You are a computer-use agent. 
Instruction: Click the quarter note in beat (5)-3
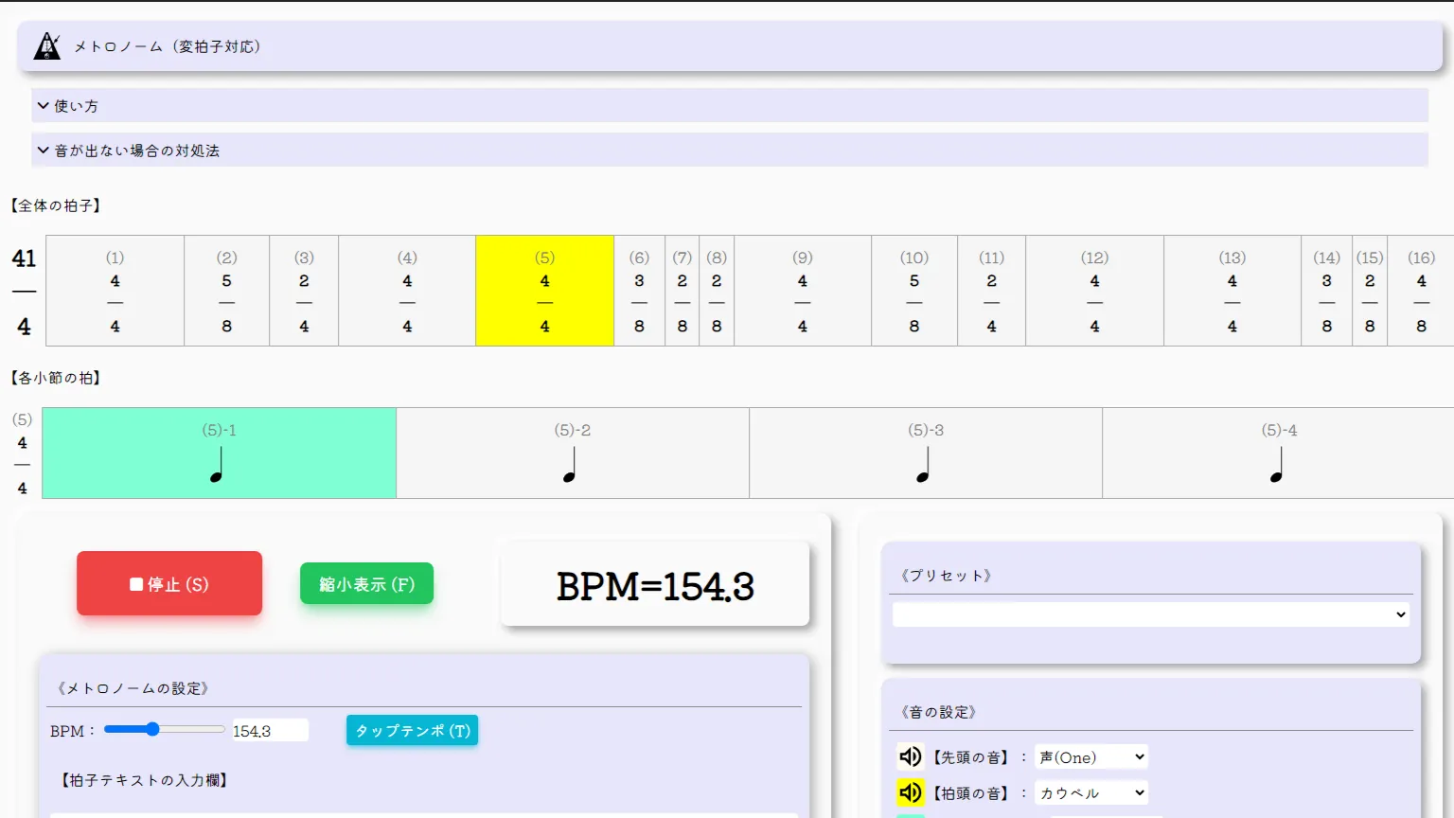click(x=924, y=465)
